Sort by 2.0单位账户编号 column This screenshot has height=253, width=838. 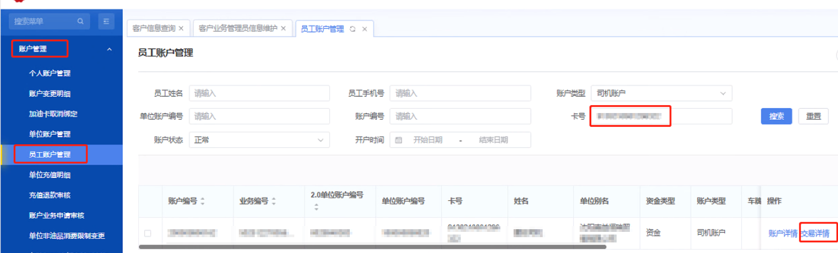[x=316, y=207]
